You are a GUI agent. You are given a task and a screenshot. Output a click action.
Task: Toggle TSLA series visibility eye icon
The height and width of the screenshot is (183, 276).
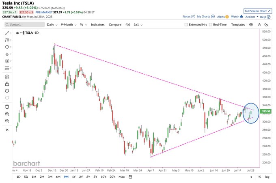(x=17, y=33)
